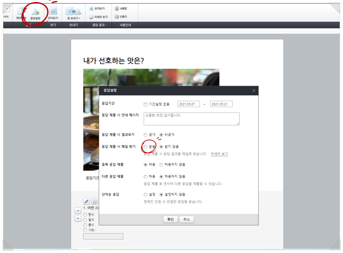
Task: Open the 자세히 보기 link in dialog
Action: pos(219,154)
